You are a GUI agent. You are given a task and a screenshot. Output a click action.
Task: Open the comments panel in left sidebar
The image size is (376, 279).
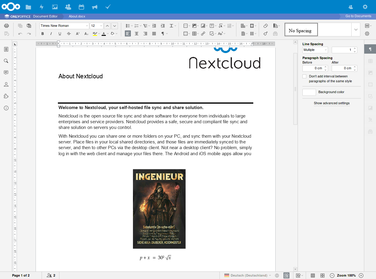[x=6, y=73]
